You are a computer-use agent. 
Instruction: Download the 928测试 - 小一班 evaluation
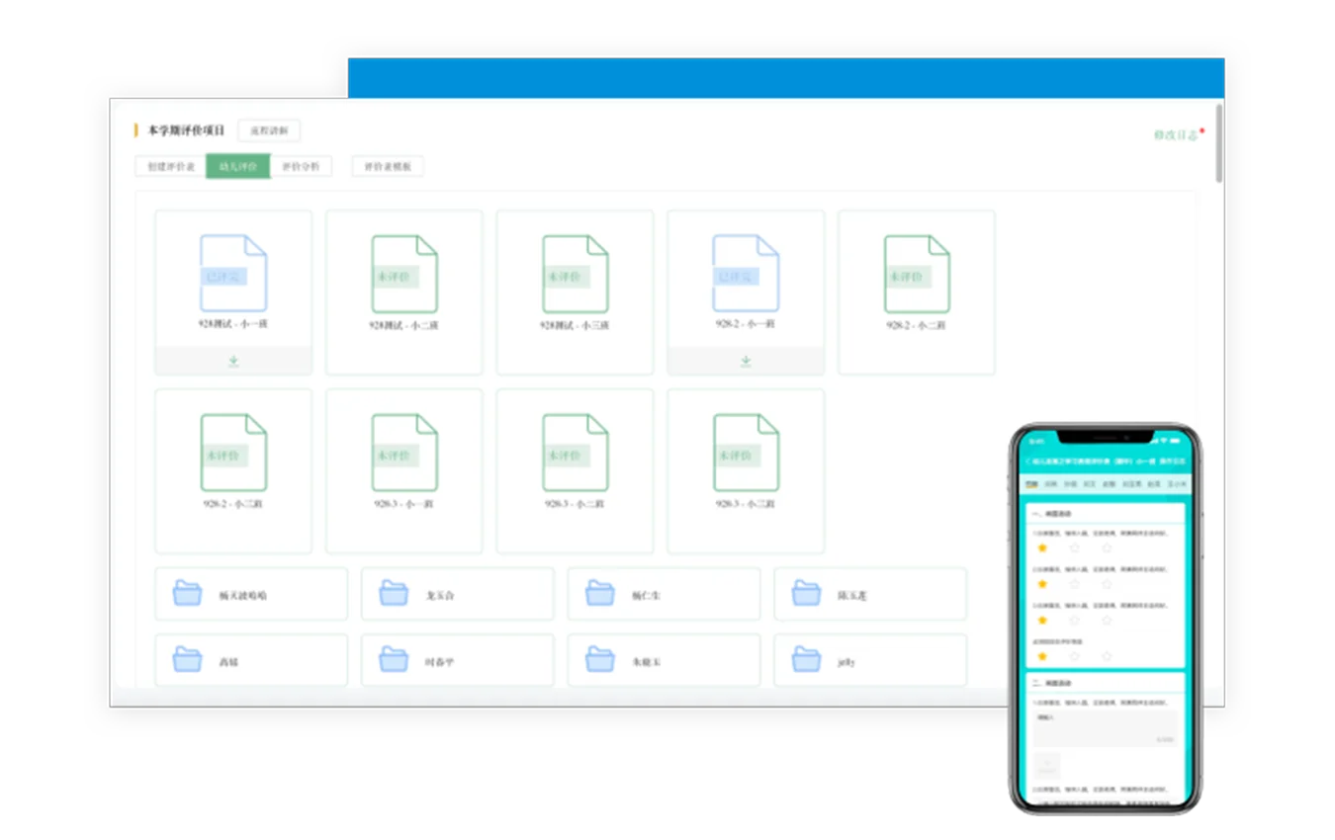(x=233, y=362)
